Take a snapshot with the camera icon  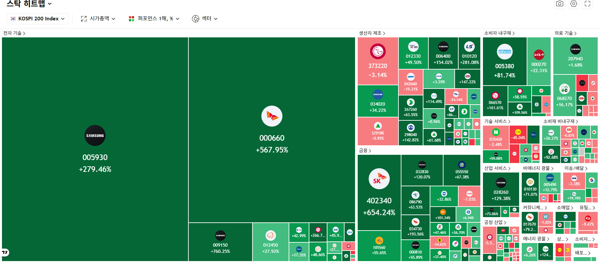[x=560, y=4]
